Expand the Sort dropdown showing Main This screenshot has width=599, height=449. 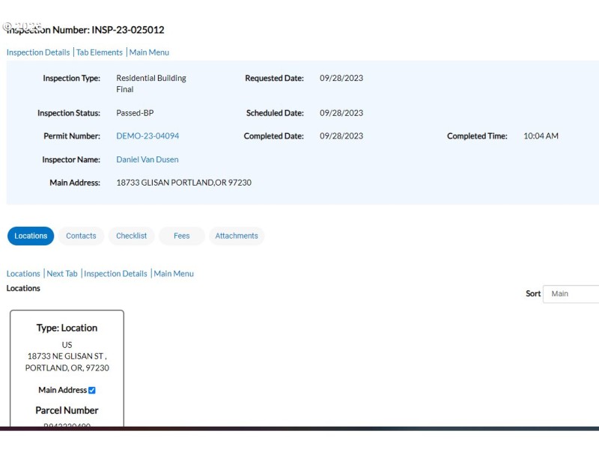click(572, 294)
